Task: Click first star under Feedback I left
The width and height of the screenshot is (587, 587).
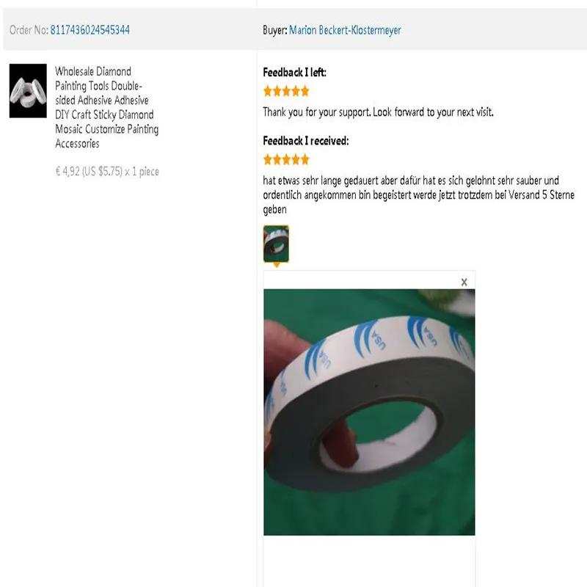Action: pyautogui.click(x=268, y=91)
